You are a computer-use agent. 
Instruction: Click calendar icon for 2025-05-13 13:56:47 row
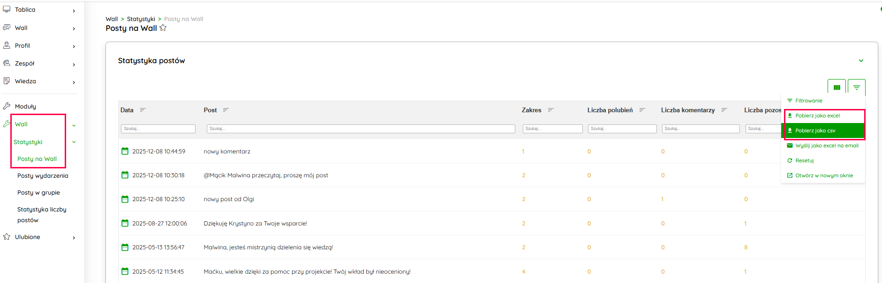125,247
